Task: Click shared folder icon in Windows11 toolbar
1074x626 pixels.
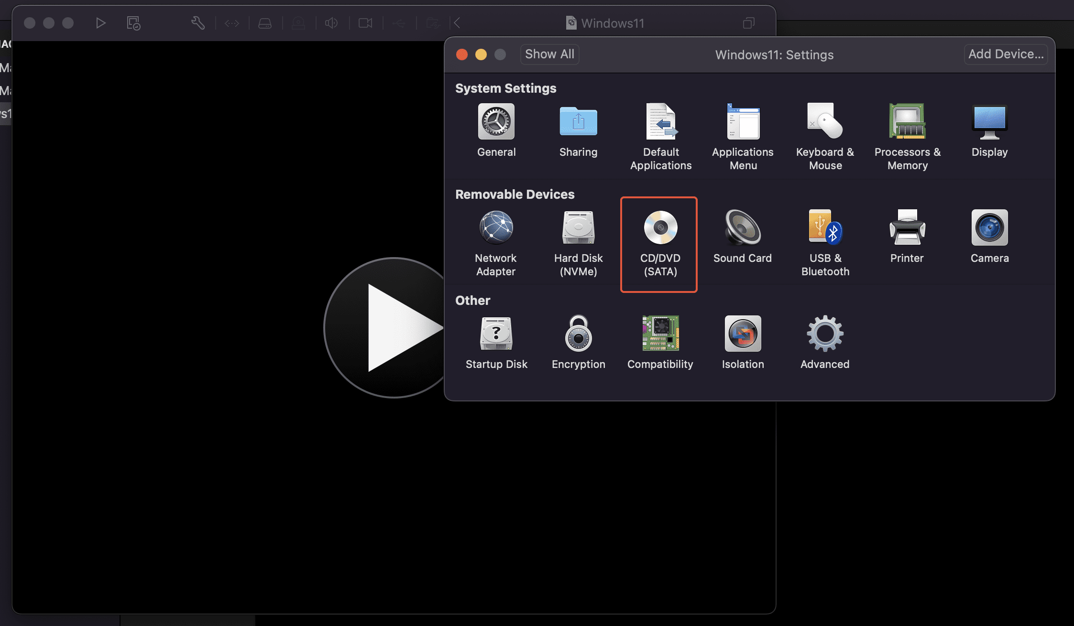Action: coord(433,23)
